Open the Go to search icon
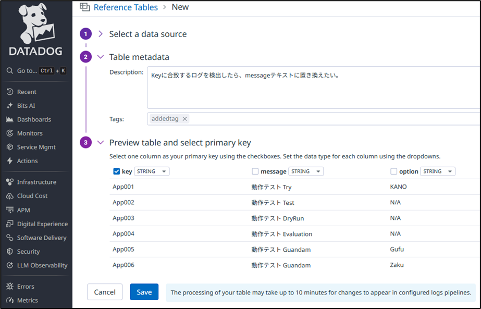This screenshot has height=309, width=481. [x=10, y=71]
